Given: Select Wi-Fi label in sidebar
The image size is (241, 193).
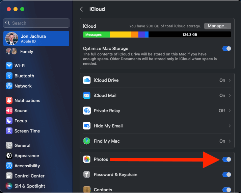Looking at the screenshot, I should pos(20,66).
